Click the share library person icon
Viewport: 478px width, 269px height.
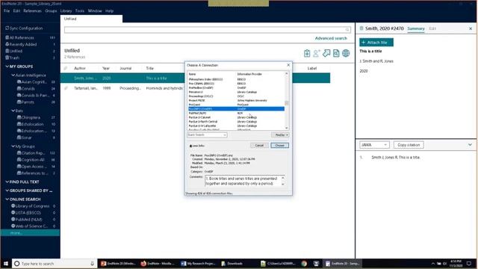[317, 53]
